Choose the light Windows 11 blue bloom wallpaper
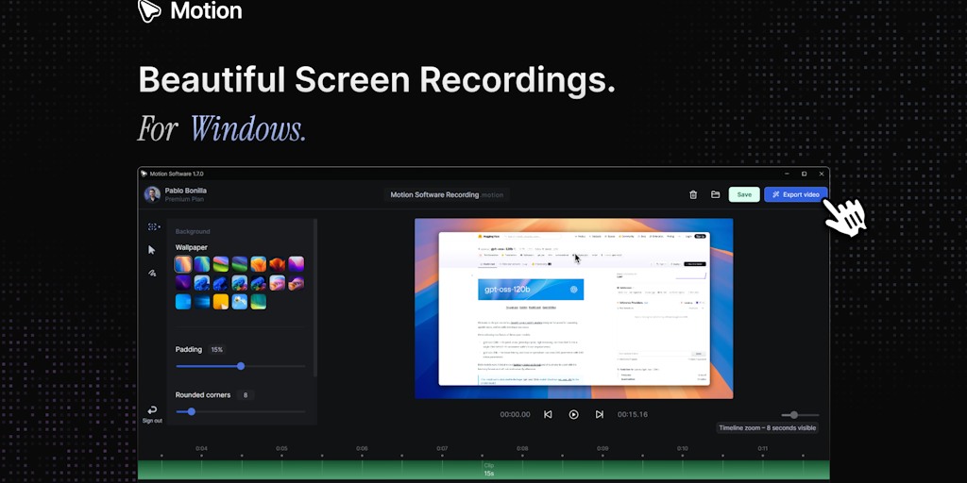967x483 pixels. [x=202, y=283]
